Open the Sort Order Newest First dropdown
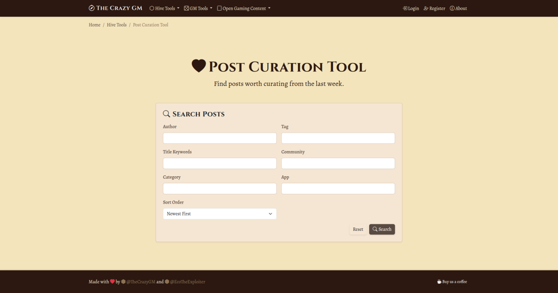This screenshot has height=293, width=558. click(x=220, y=214)
